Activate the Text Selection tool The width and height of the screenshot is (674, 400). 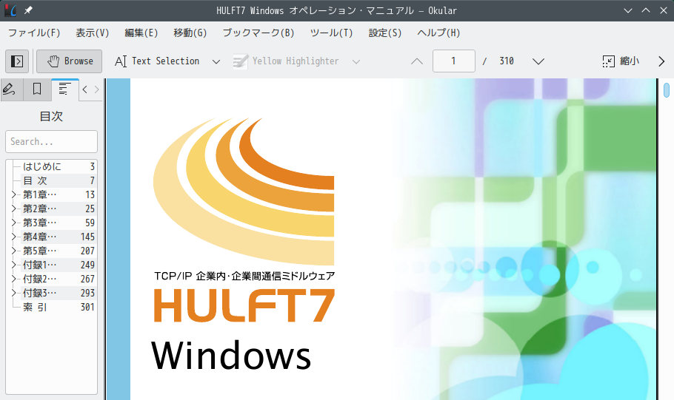pyautogui.click(x=157, y=61)
